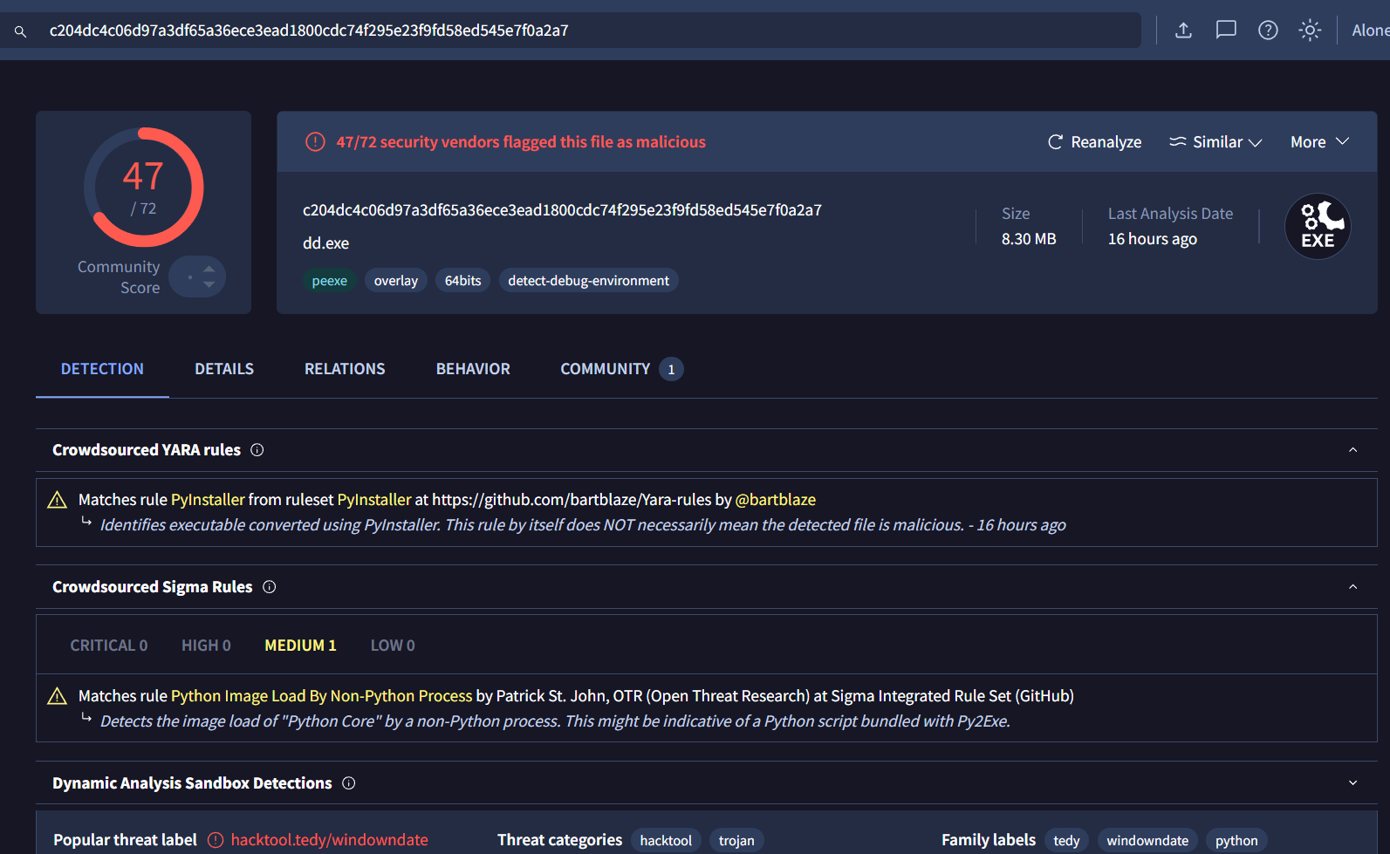Open the help question mark icon
This screenshot has width=1390, height=854.
1268,31
